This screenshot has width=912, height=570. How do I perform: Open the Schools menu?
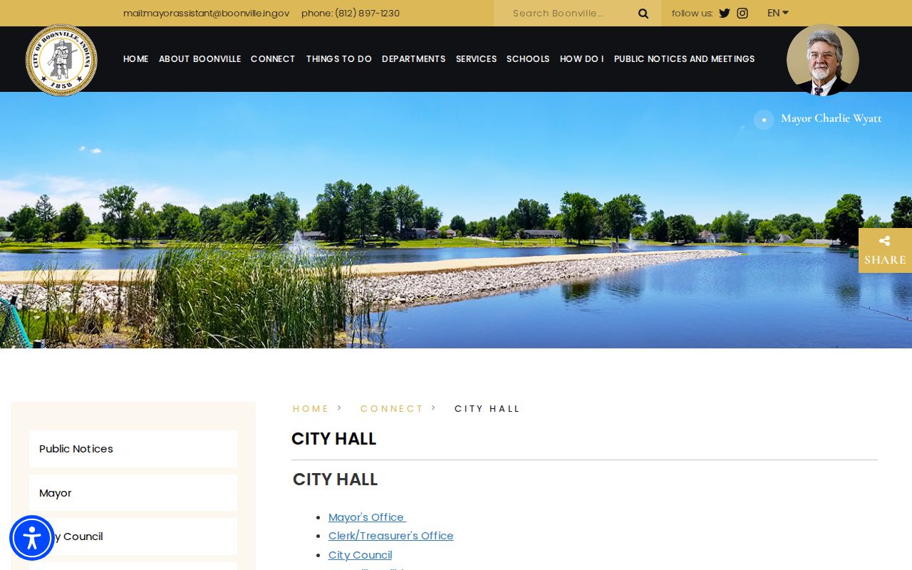coord(528,59)
